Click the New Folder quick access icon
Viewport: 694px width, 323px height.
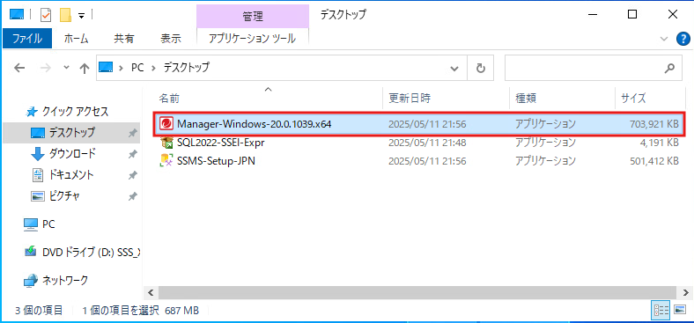65,15
